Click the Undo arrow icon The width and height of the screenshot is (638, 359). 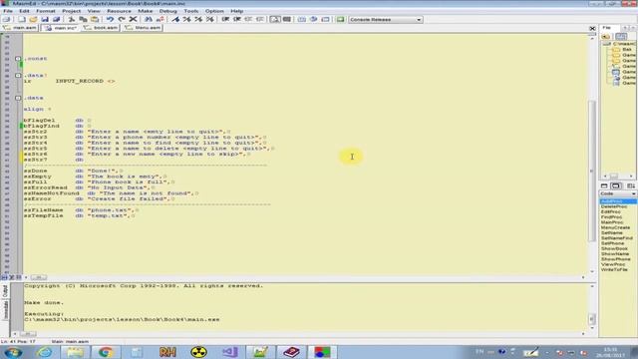tap(110, 20)
